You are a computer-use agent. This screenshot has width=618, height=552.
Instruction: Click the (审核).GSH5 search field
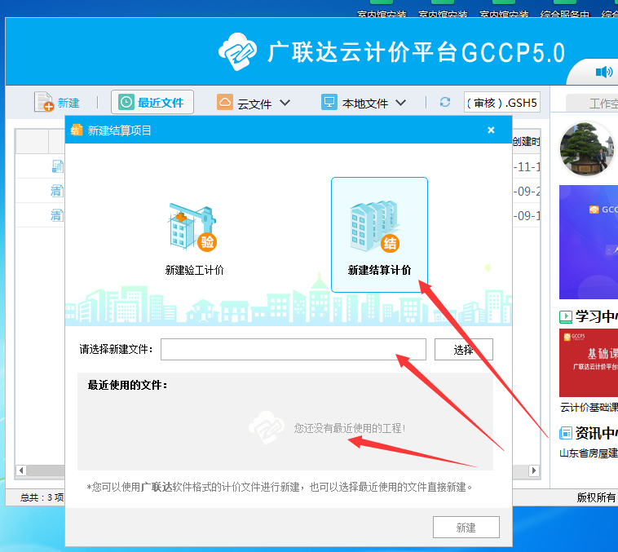click(x=501, y=103)
